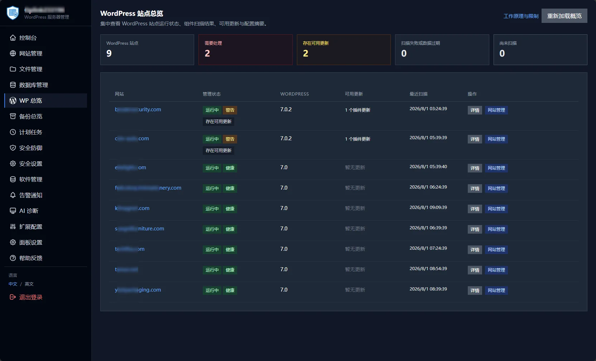Click the 安全防御 shield icon
Screen dimensions: 596x361
pyautogui.click(x=13, y=148)
